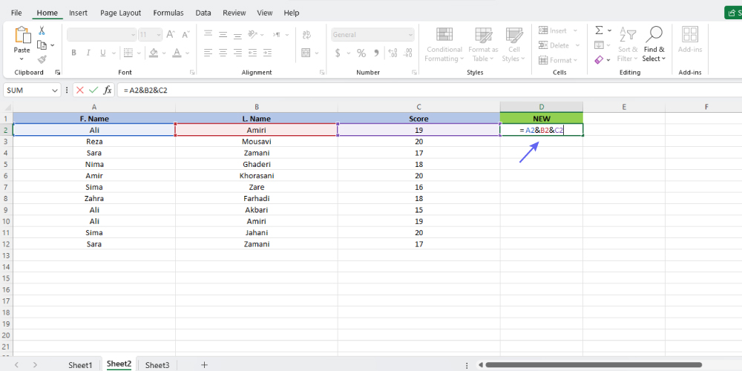The image size is (742, 371).
Task: Open the Formulas ribbon tab
Action: point(168,13)
